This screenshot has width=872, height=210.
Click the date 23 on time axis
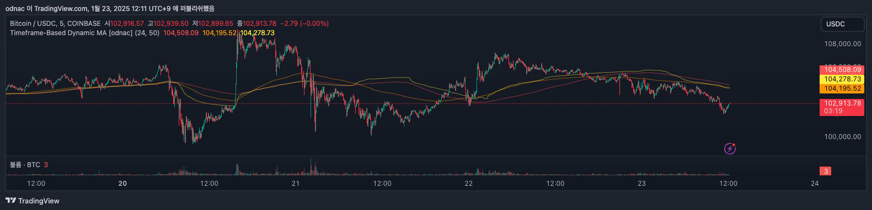pos(642,184)
